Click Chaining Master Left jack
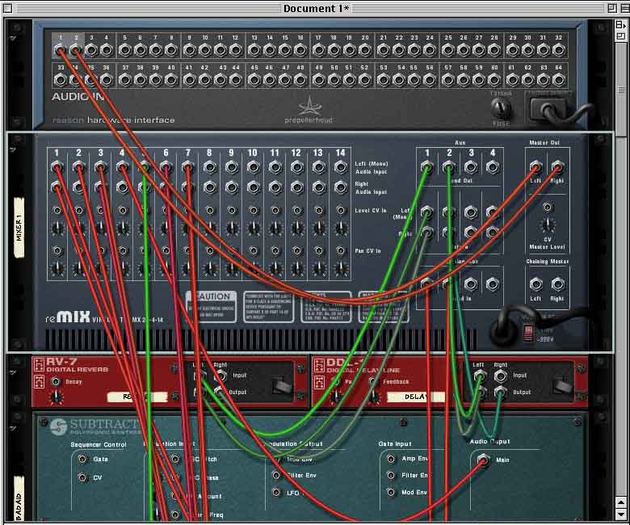This screenshot has width=630, height=525. [535, 284]
